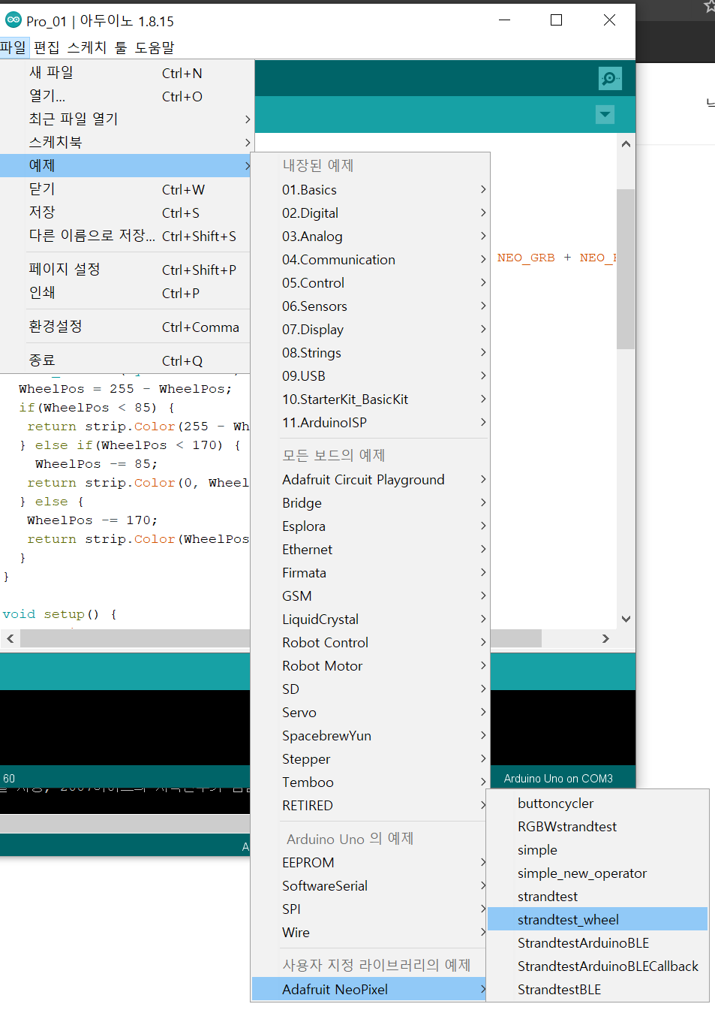Image resolution: width=715 pixels, height=1010 pixels.
Task: Open the 도움말 menu
Action: coord(155,47)
